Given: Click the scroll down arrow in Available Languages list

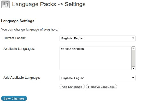Looking at the screenshot, I should pos(133,68).
